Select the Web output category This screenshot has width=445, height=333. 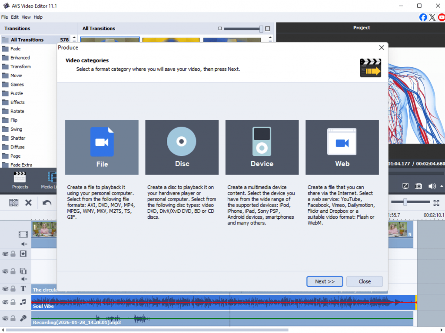click(x=342, y=147)
